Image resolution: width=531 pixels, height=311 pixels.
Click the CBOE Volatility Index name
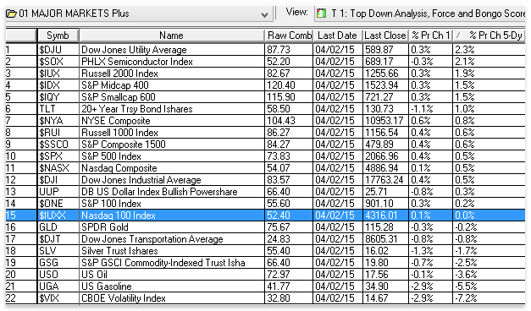point(124,298)
